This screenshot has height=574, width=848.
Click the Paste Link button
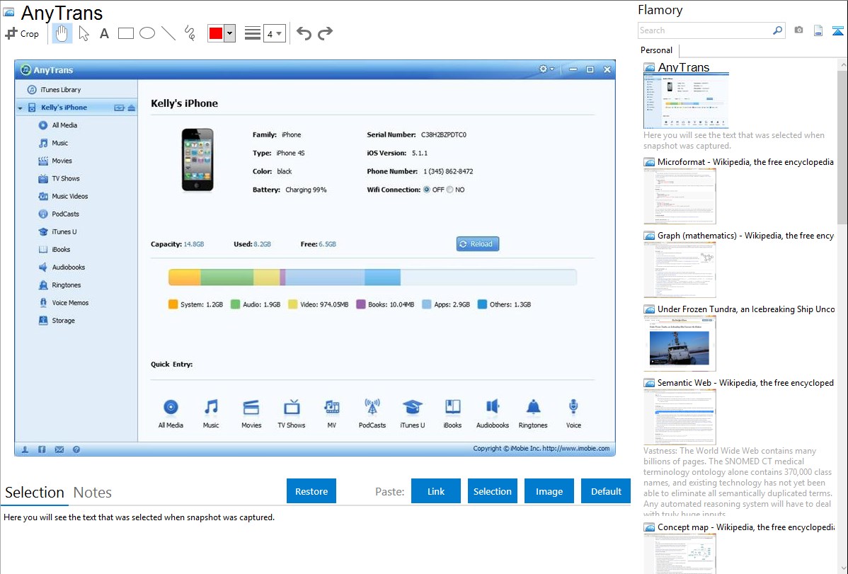tap(436, 491)
